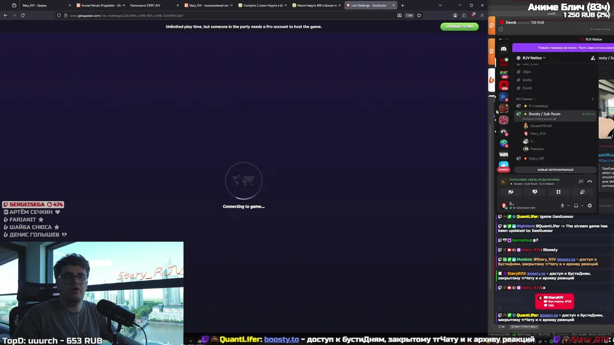Go back in Discord window arrow
The image size is (614, 345).
click(x=501, y=39)
